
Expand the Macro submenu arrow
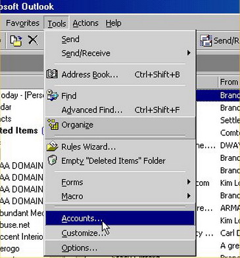coord(189,196)
